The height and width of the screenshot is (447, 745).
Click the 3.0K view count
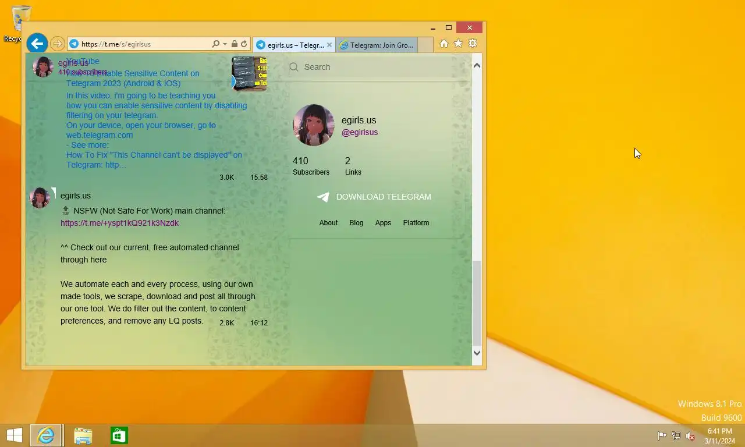[226, 178]
